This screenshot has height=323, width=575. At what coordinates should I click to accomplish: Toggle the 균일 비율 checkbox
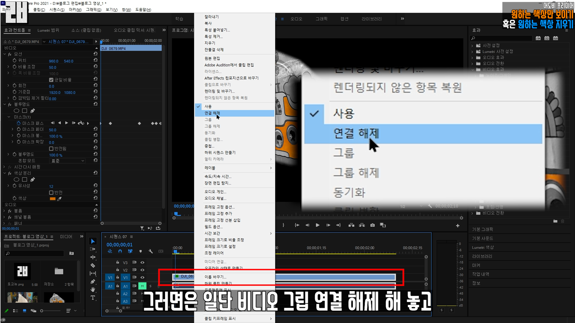(x=51, y=80)
